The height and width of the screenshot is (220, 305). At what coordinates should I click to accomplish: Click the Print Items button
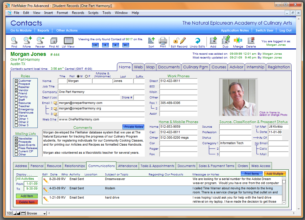click(252, 174)
